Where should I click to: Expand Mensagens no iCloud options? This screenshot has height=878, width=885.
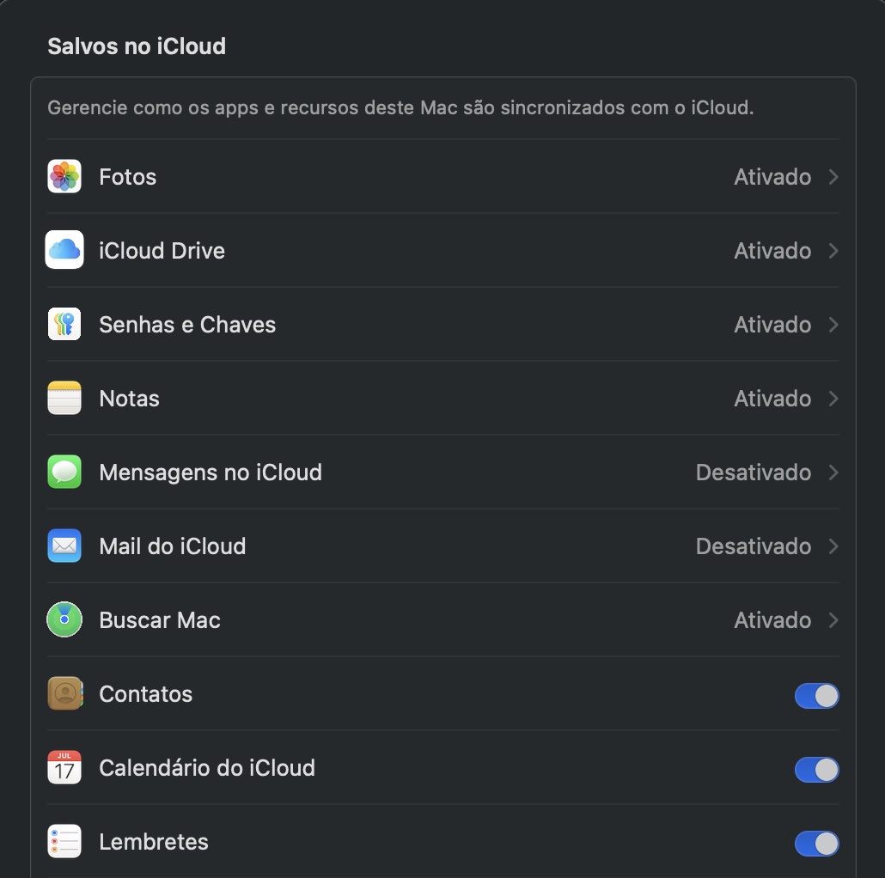pyautogui.click(x=831, y=472)
